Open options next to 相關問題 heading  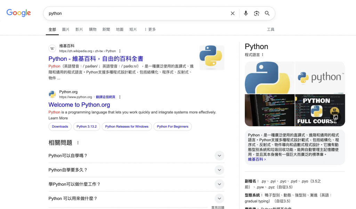(x=78, y=143)
